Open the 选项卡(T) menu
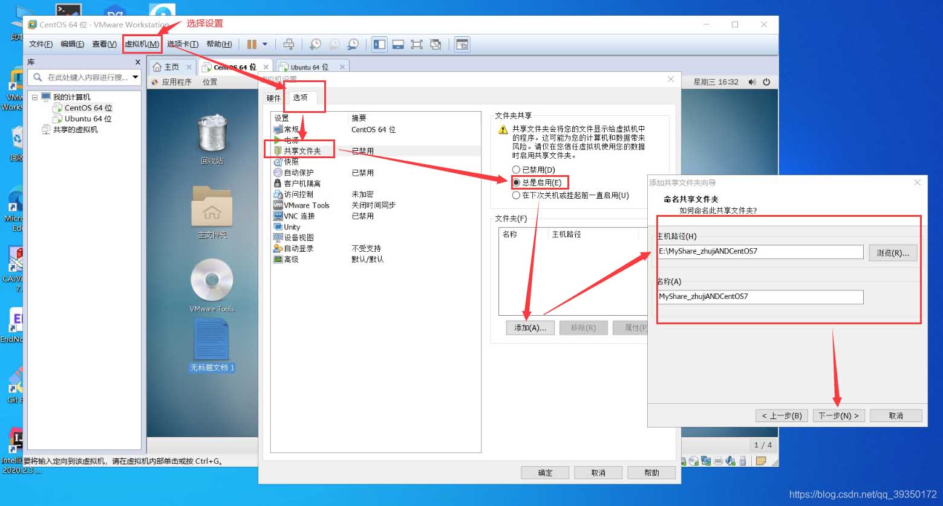The width and height of the screenshot is (943, 506). pos(183,44)
